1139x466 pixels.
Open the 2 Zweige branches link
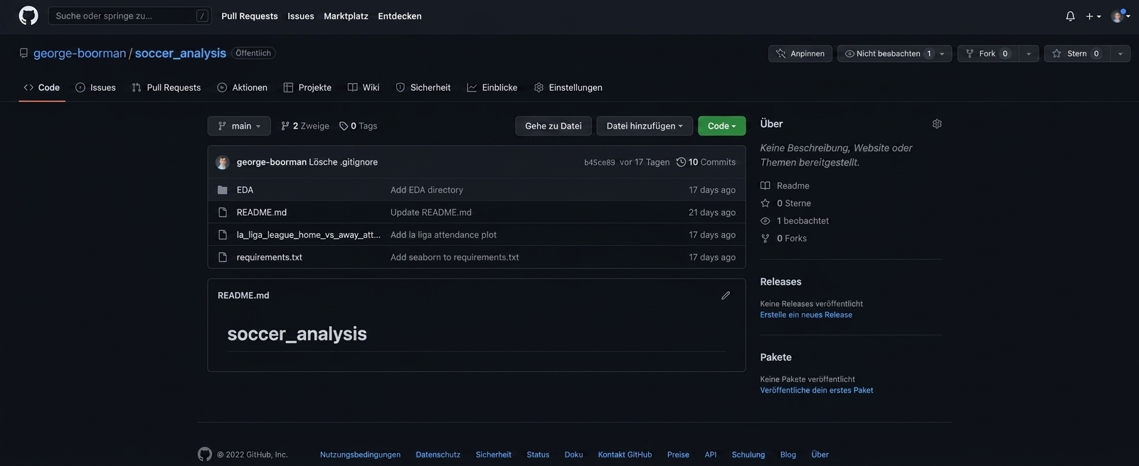point(305,126)
